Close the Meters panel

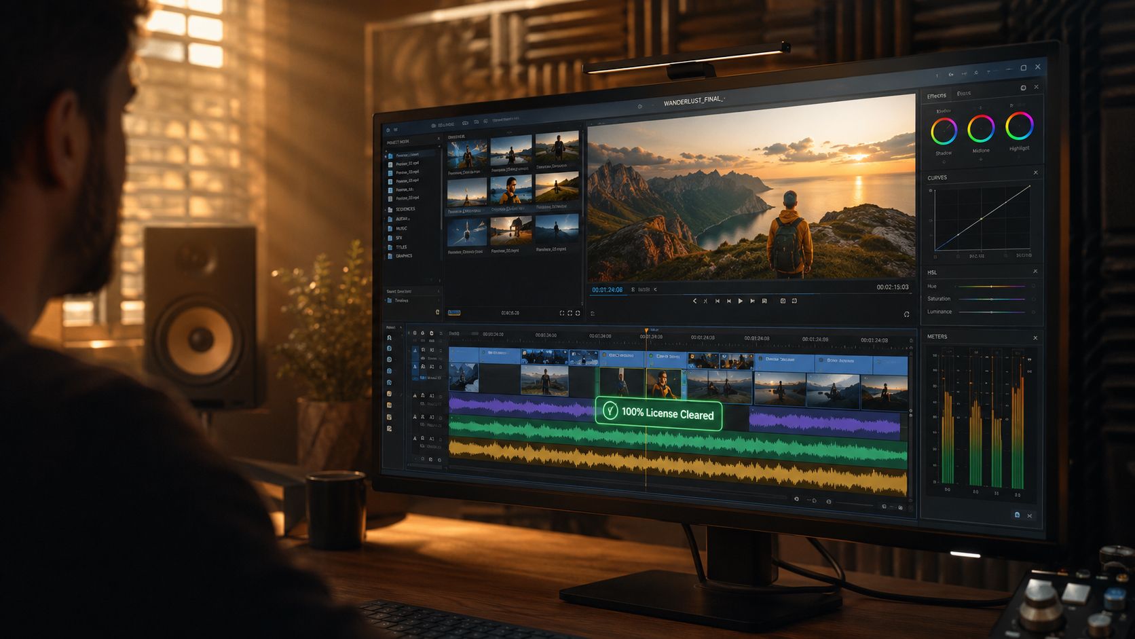[x=1035, y=337]
